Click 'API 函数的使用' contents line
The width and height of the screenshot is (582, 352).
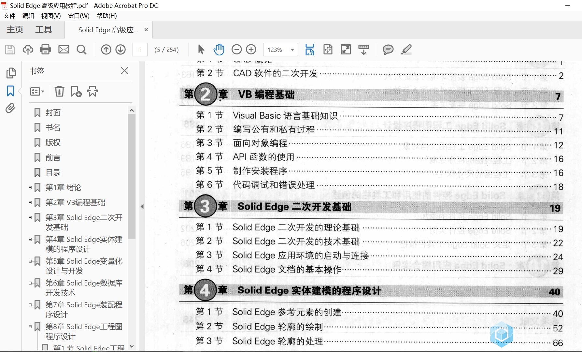pyautogui.click(x=263, y=157)
